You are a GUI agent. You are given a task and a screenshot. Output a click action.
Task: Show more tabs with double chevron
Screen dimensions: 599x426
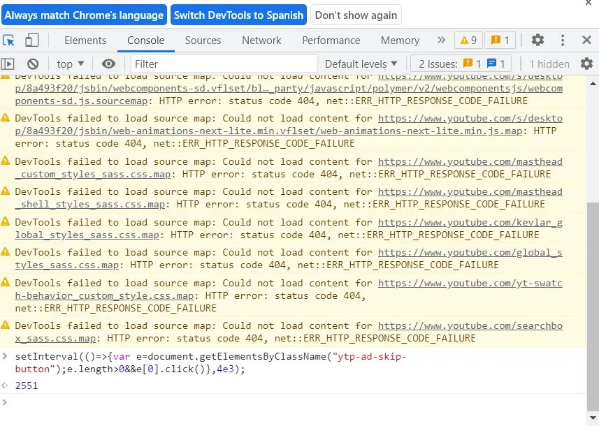pyautogui.click(x=441, y=40)
